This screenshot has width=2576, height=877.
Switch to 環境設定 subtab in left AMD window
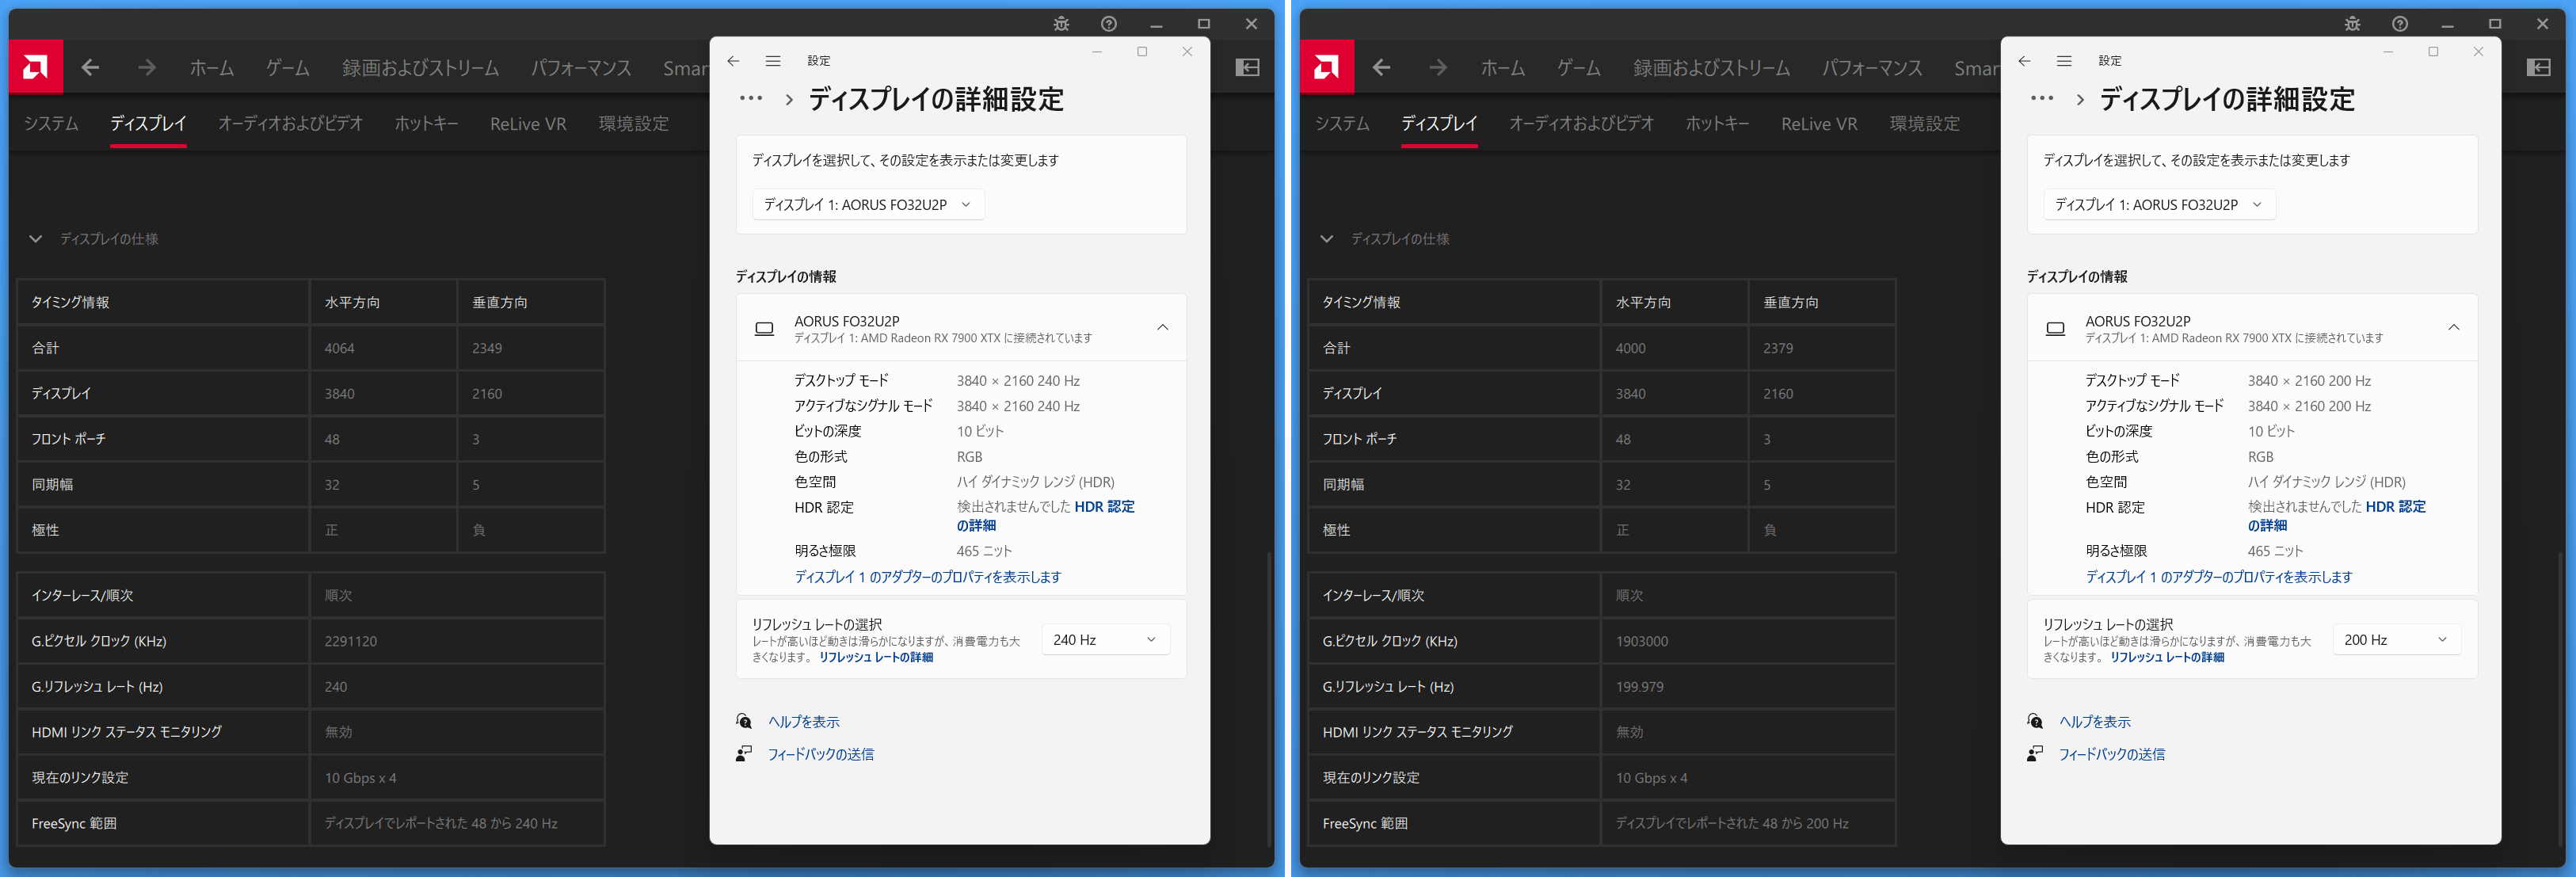[x=633, y=124]
